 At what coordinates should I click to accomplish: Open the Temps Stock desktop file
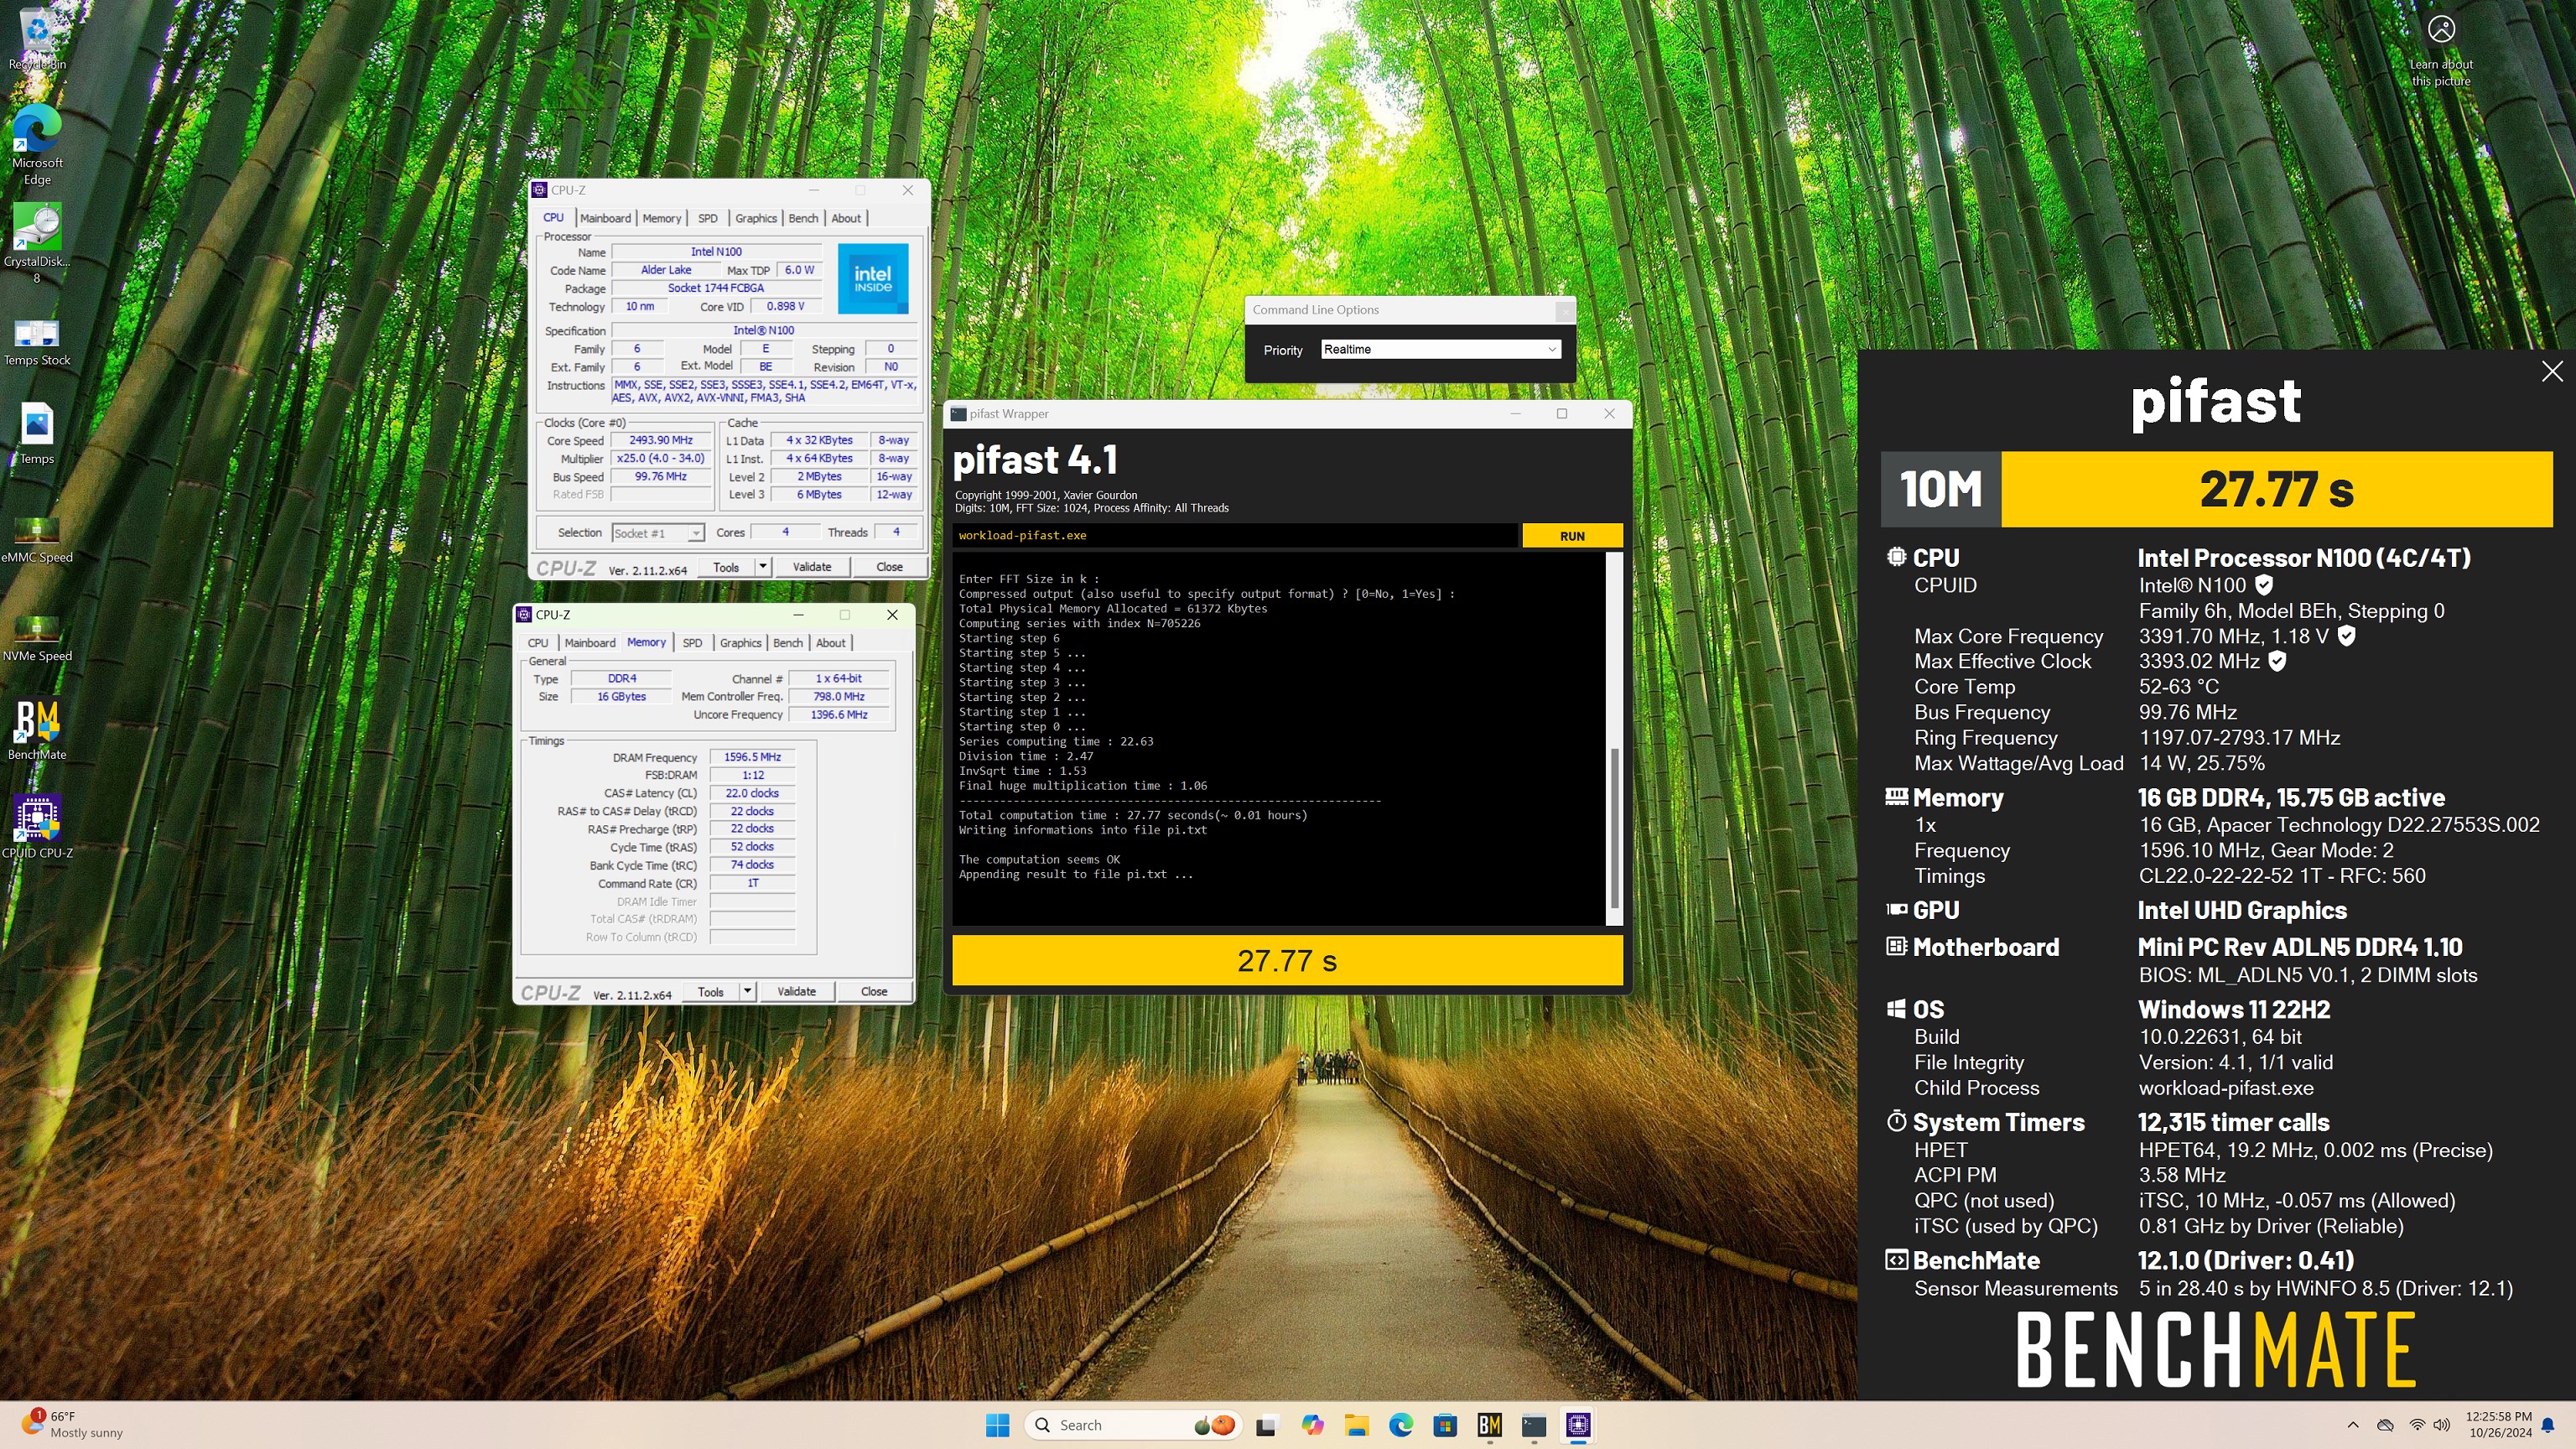(37, 341)
